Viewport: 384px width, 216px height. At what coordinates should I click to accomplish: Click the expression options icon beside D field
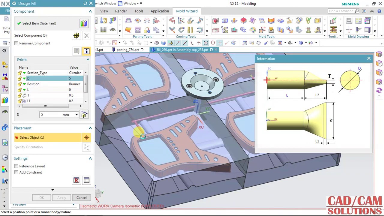coord(84,115)
